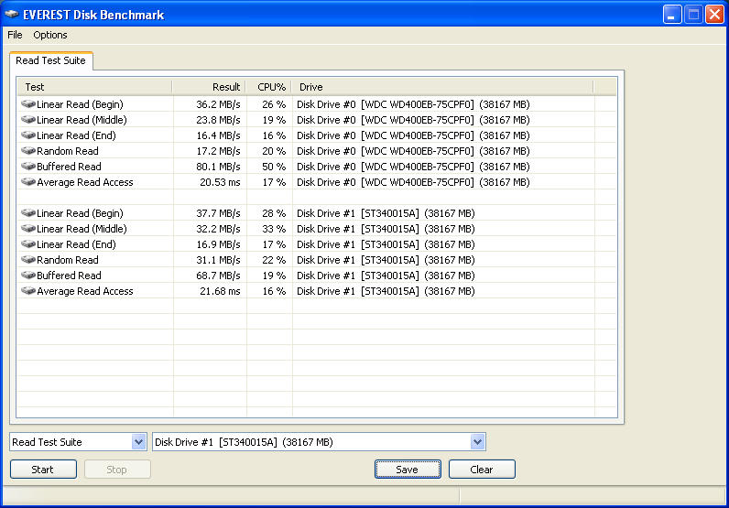Click 'Buffered Read' label in 80.1 MB/s row
This screenshot has height=508, width=729.
(x=69, y=167)
